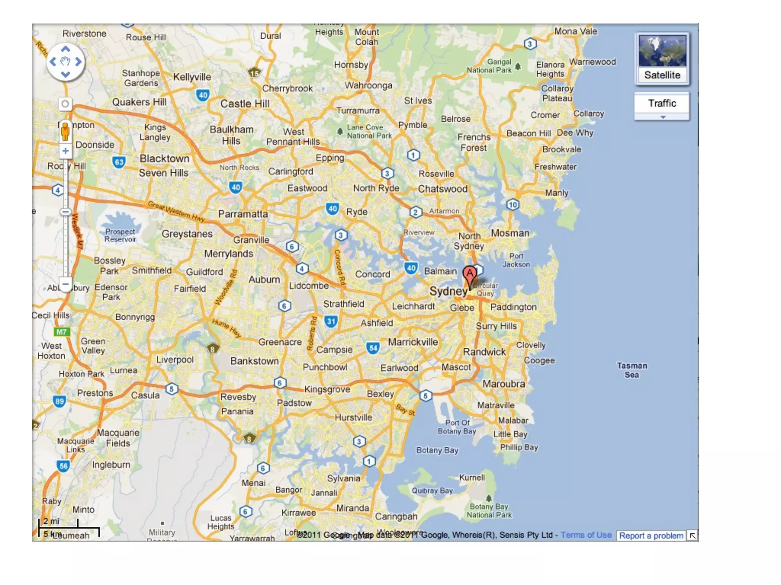Pan the map left with arrow
The height and width of the screenshot is (585, 781).
(x=53, y=62)
